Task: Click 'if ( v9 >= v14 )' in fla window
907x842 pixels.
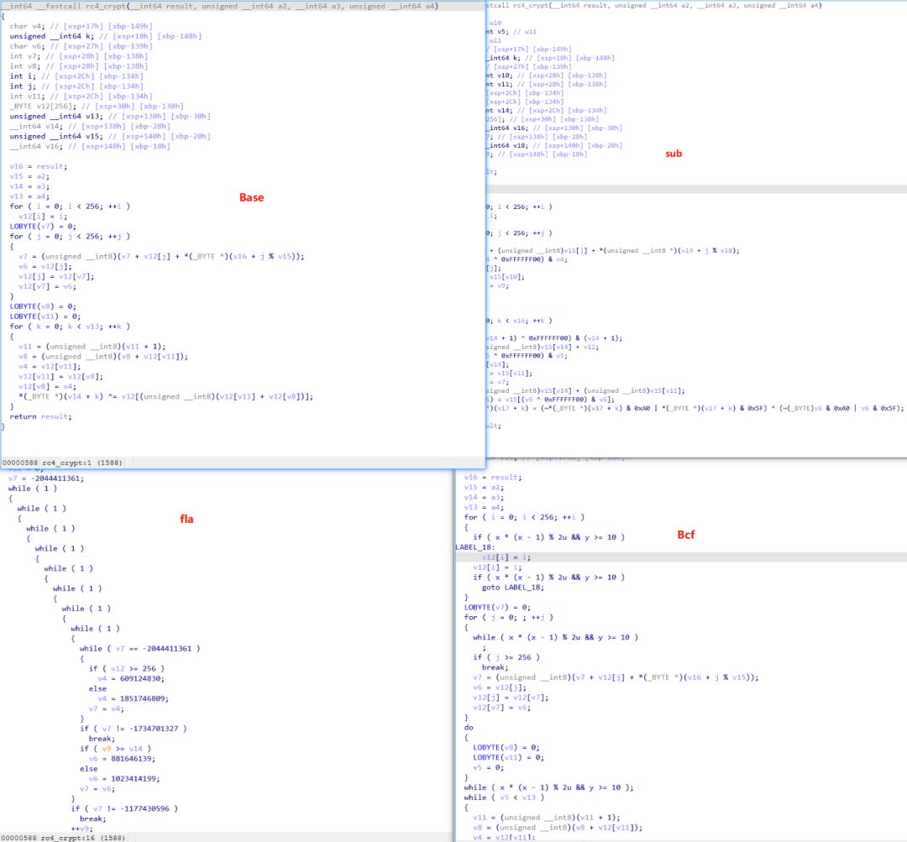Action: [116, 749]
